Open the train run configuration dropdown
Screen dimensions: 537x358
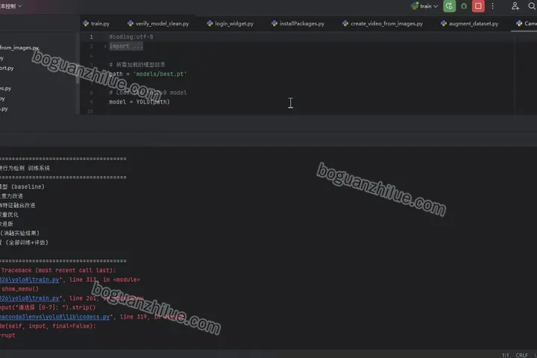pos(424,6)
